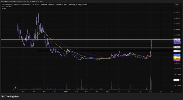
Task: Click the 2026 year label on time axis
Action: [65, 92]
